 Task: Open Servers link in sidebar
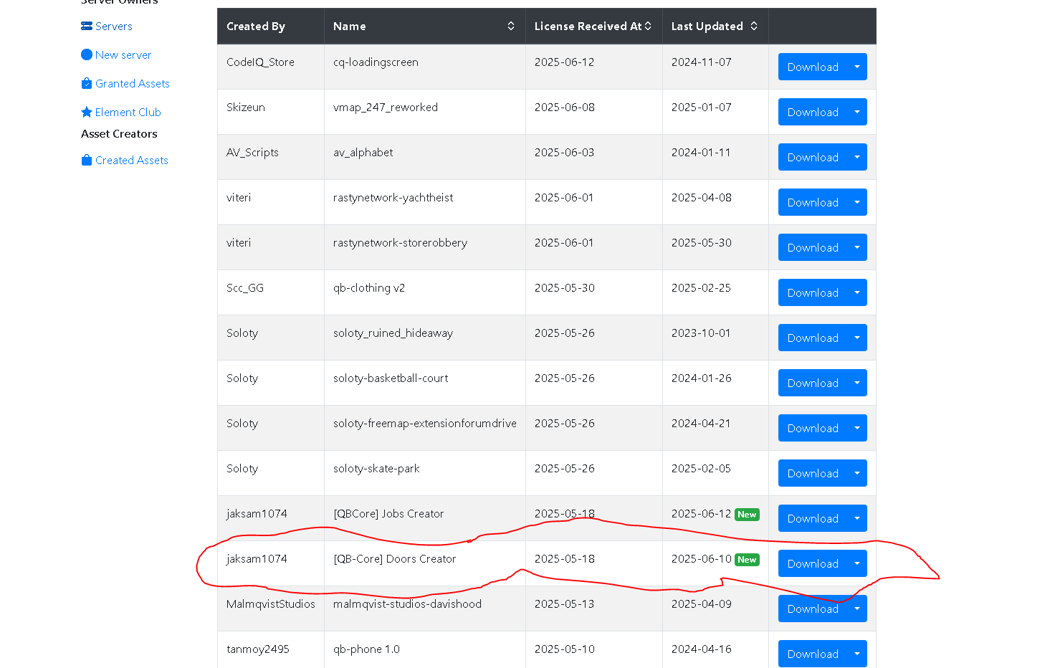click(x=114, y=26)
